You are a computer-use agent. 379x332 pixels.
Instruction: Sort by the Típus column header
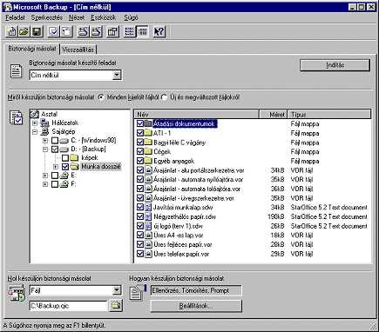tap(329, 114)
